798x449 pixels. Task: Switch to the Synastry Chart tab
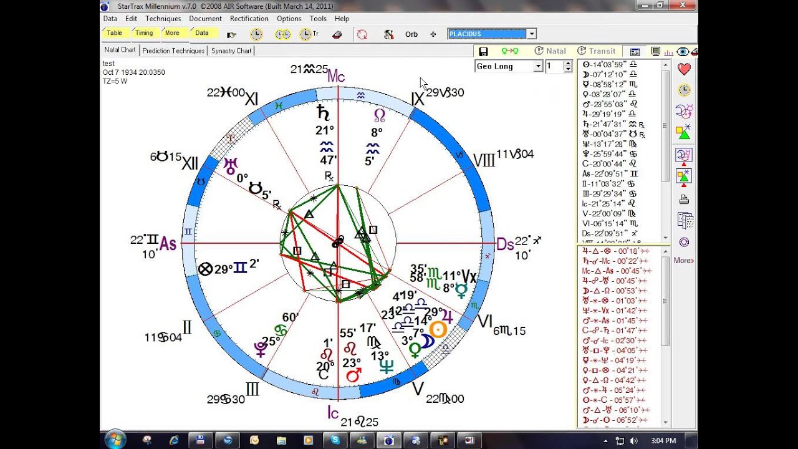click(x=231, y=51)
